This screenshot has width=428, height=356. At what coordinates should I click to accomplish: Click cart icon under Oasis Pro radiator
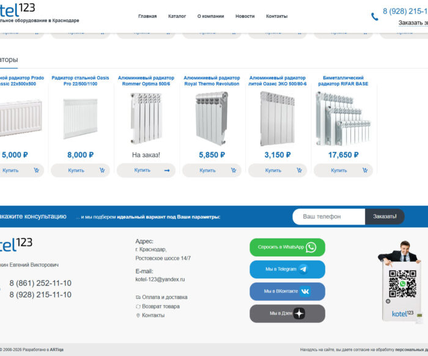tap(101, 171)
